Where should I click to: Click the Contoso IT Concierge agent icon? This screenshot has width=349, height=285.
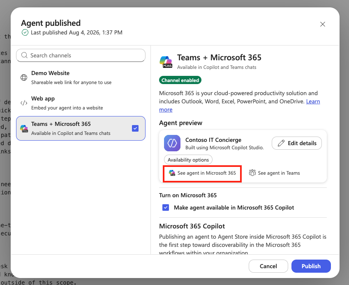point(172,143)
